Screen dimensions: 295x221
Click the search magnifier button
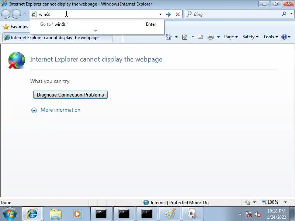click(284, 14)
